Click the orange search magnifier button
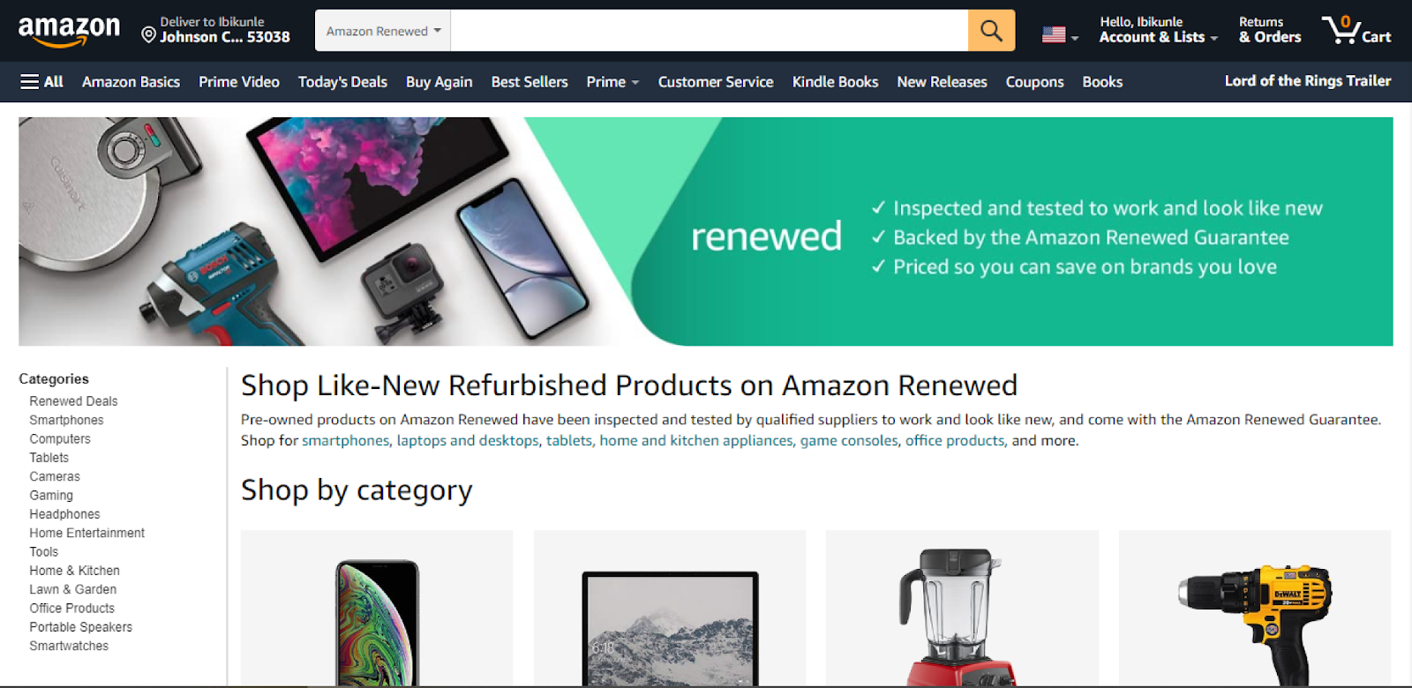 click(x=991, y=31)
